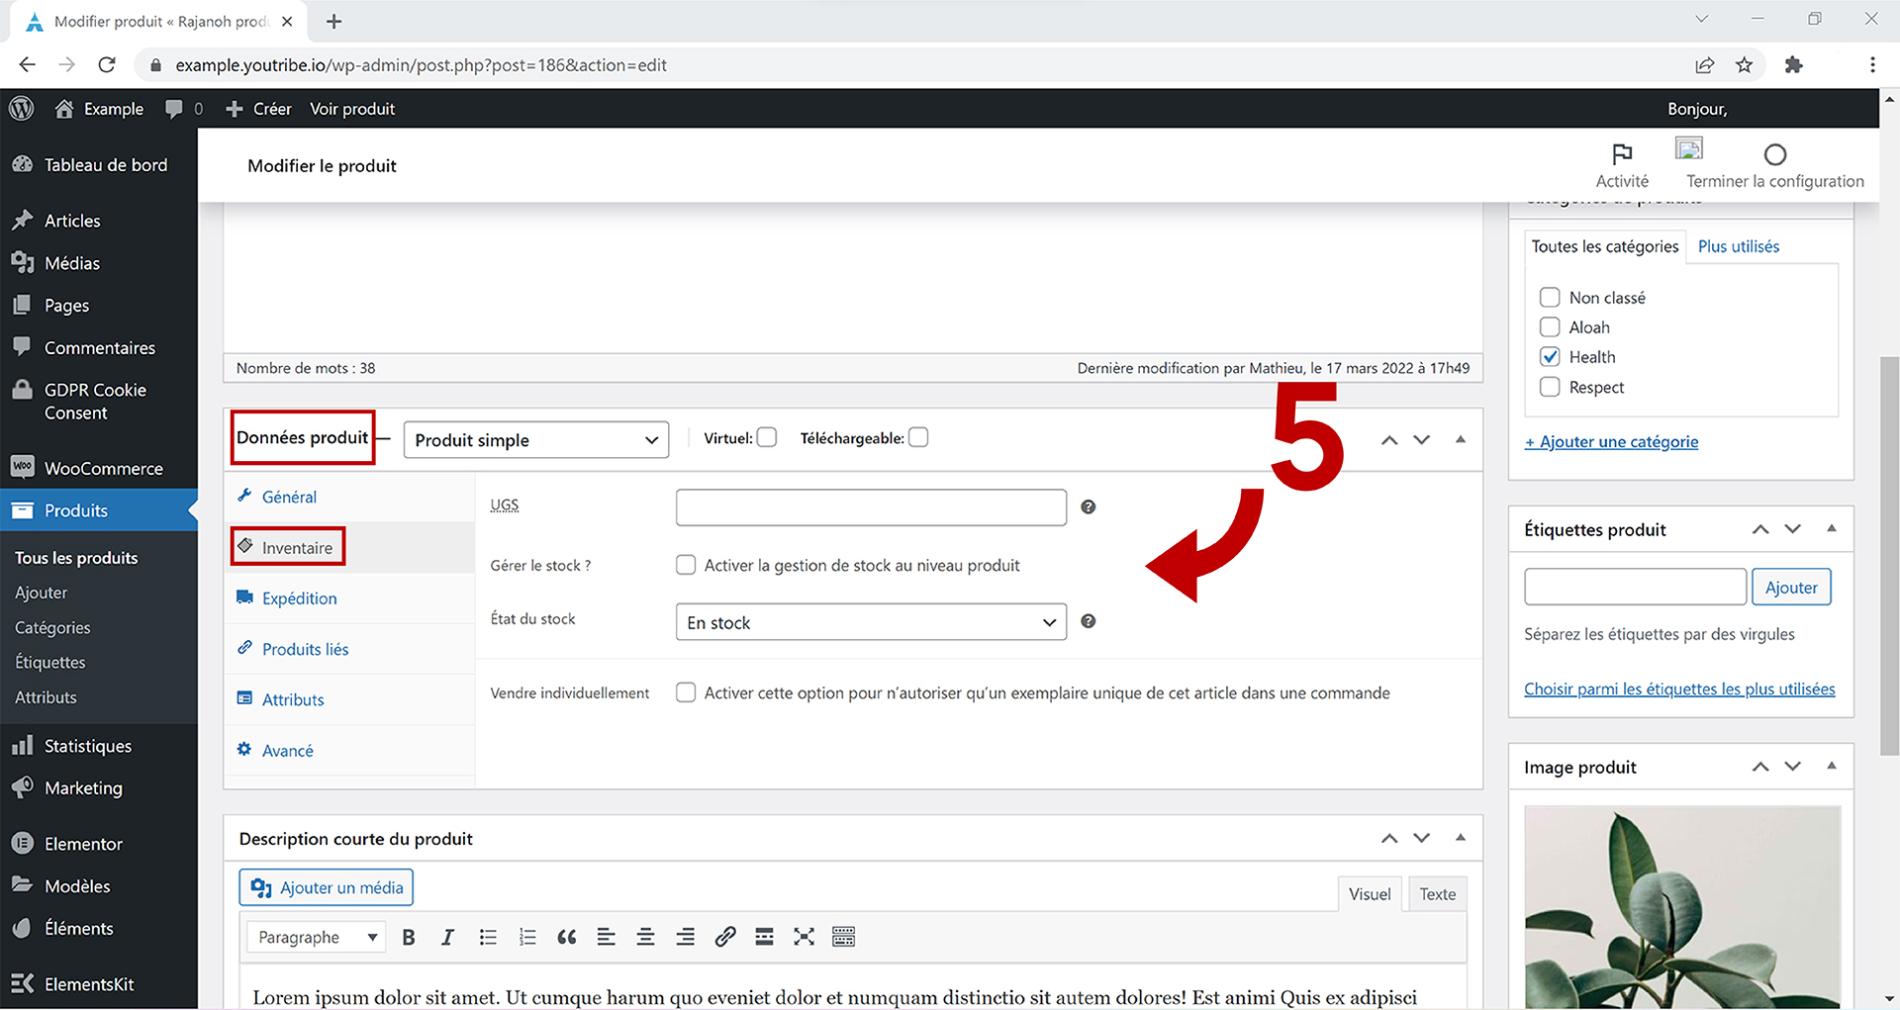Uncheck the Health category

click(x=1550, y=357)
